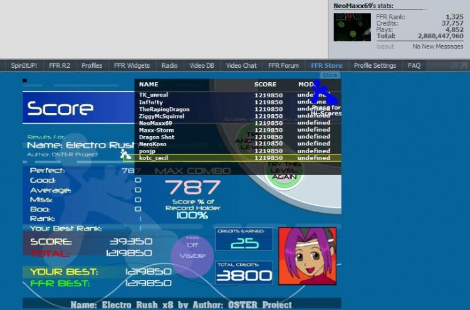
Task: Click Total 2,880,447,960 stat
Action: point(420,36)
